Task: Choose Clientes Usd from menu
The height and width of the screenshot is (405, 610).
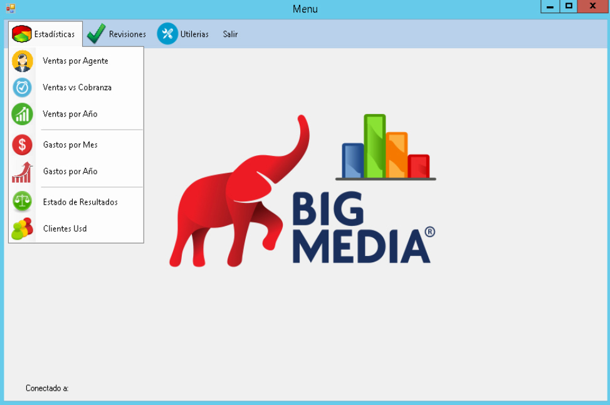Action: pyautogui.click(x=65, y=228)
